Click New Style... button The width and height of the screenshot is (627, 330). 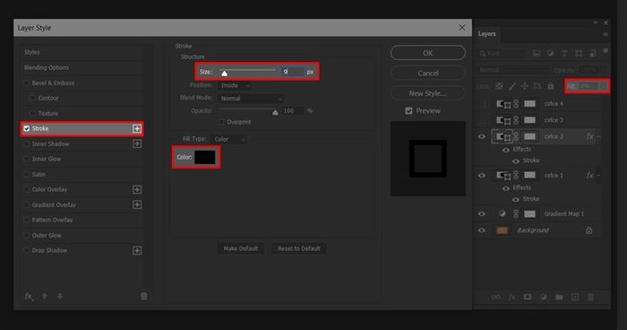(x=428, y=93)
